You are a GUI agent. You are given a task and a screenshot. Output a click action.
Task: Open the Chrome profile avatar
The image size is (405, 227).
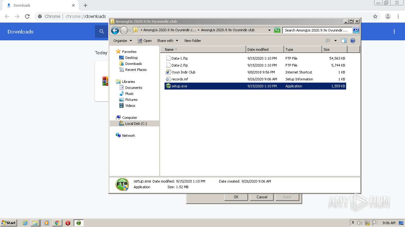[388, 16]
